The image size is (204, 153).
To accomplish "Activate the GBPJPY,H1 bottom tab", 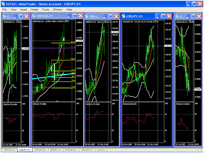I will pyautogui.click(x=55, y=150).
